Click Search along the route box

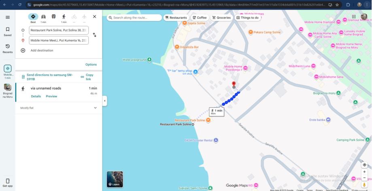(x=134, y=18)
